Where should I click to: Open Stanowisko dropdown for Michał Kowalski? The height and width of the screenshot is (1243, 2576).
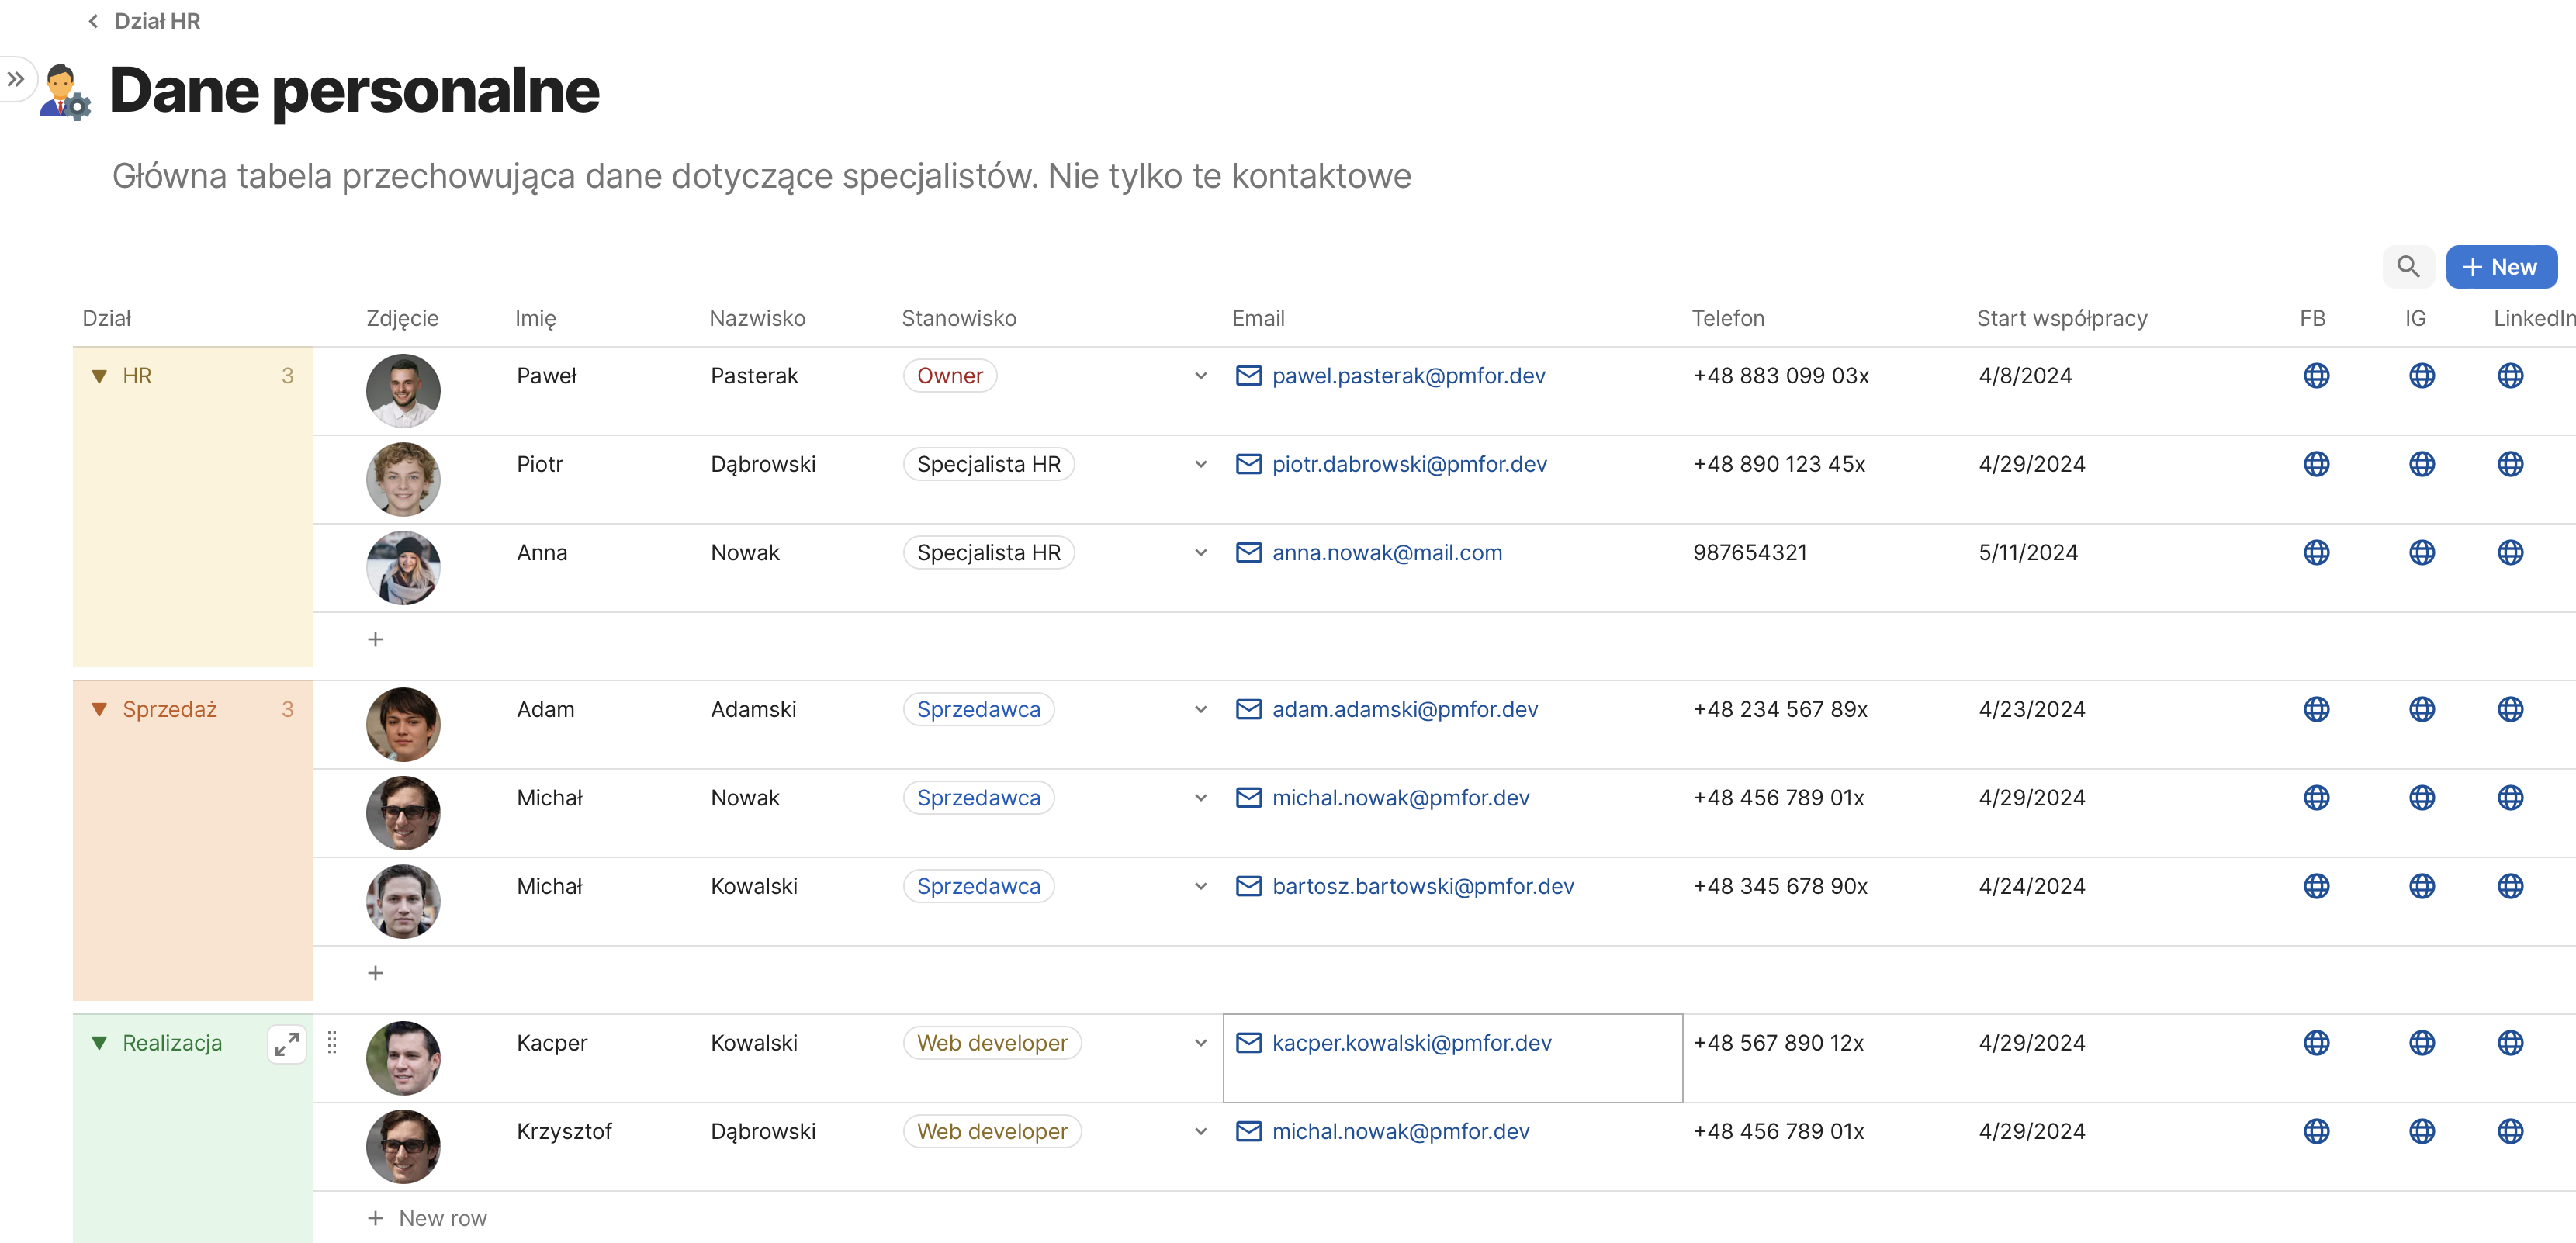pos(1200,887)
